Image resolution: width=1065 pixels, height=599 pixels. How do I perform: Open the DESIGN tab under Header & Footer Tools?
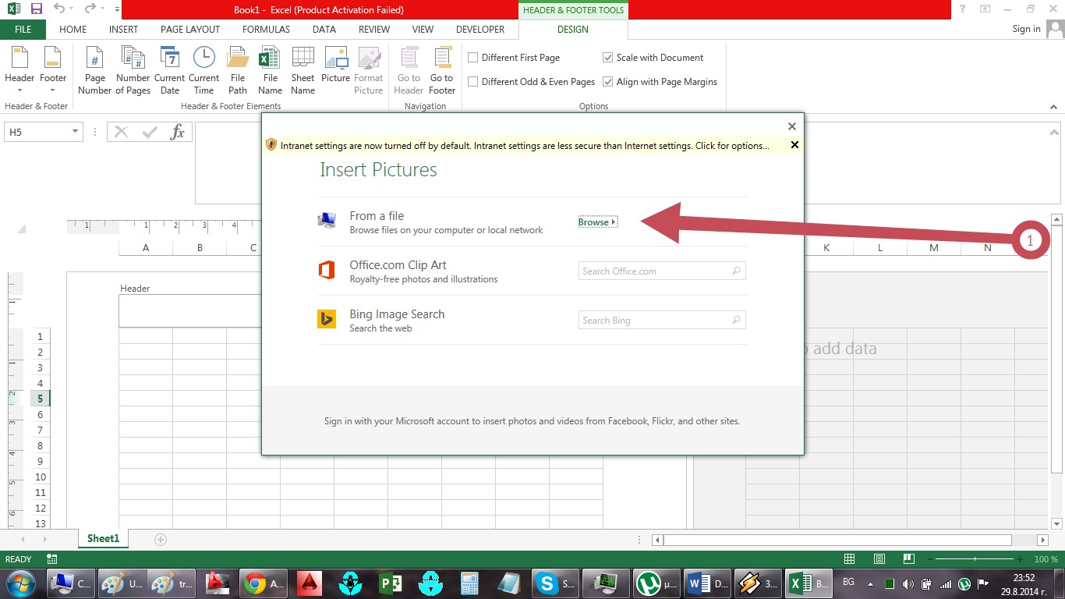(x=573, y=30)
